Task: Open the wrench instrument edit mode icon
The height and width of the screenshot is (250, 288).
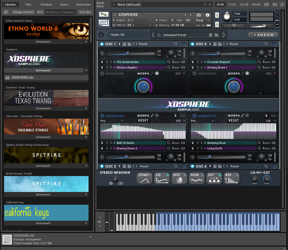Action: coord(104,14)
